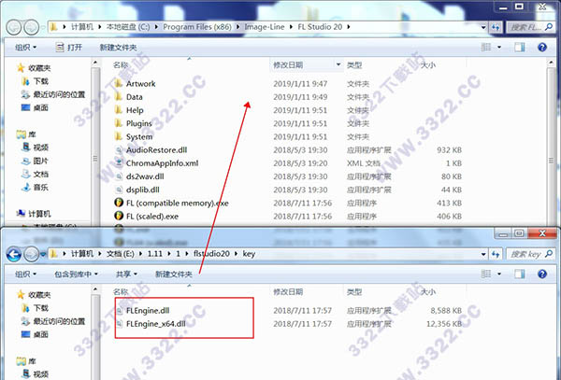Go back in the key folder window
This screenshot has height=380, width=561.
[14, 254]
